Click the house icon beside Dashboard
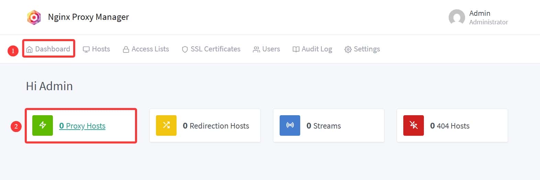 coord(30,49)
